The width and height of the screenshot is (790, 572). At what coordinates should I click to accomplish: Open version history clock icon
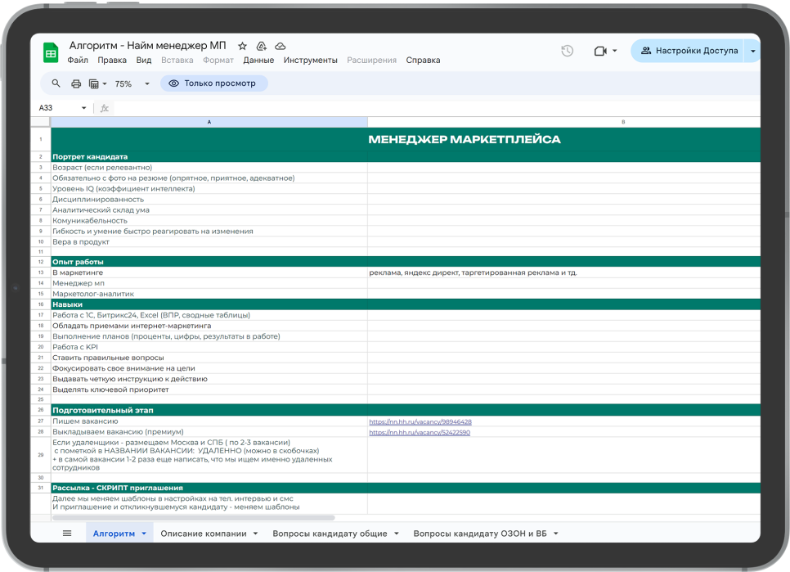(567, 51)
